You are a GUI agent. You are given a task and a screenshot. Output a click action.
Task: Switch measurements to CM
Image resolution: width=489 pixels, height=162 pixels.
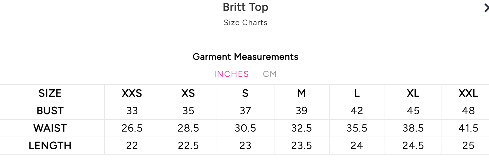[x=269, y=74]
